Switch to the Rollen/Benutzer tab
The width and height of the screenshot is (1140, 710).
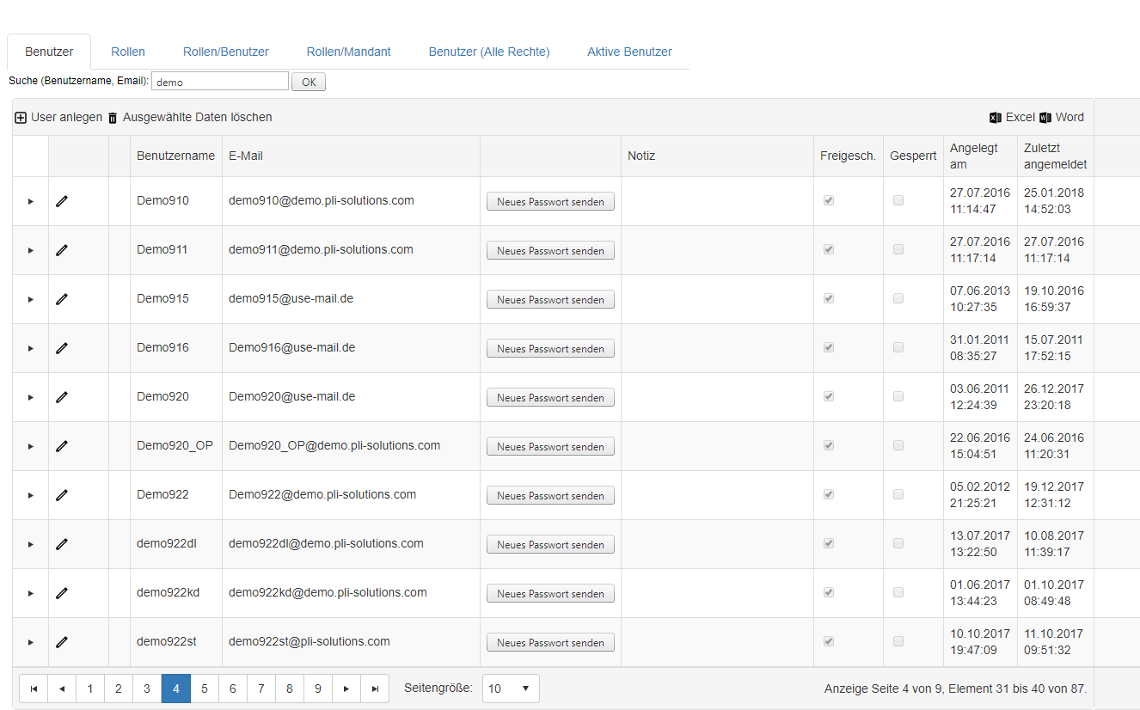click(226, 52)
